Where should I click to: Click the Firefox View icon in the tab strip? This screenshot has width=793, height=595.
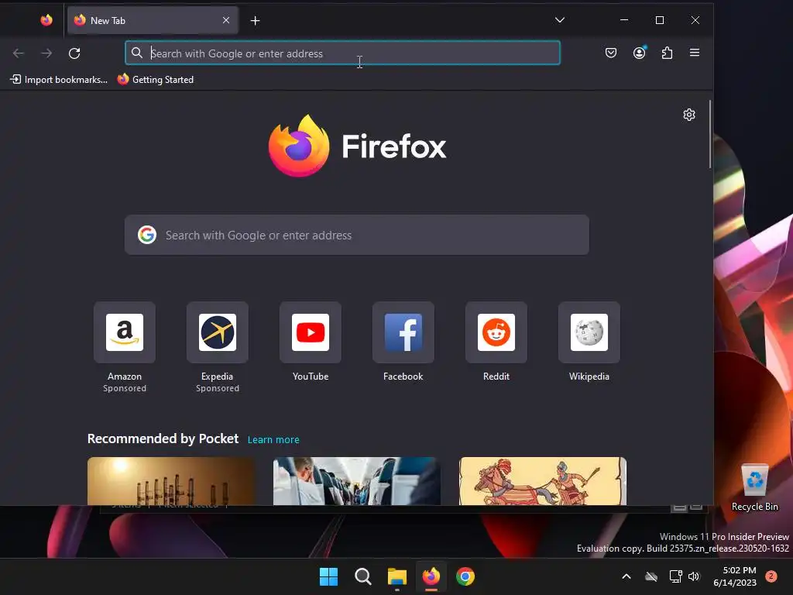click(x=46, y=20)
